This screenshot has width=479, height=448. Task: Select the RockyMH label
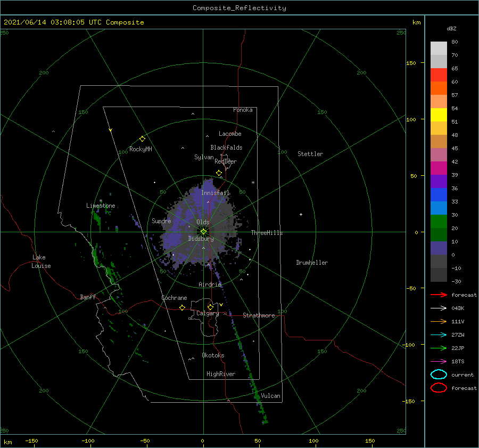[141, 149]
